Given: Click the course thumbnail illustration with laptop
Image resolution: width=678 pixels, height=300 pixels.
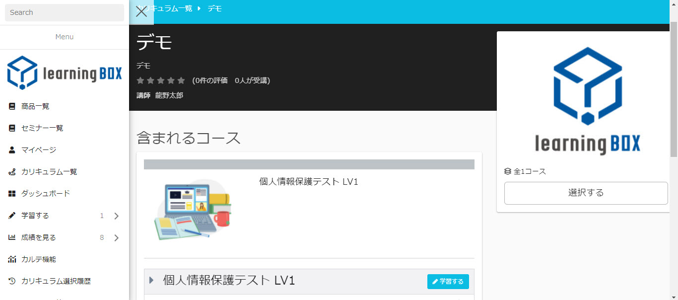Looking at the screenshot, I should 193,210.
